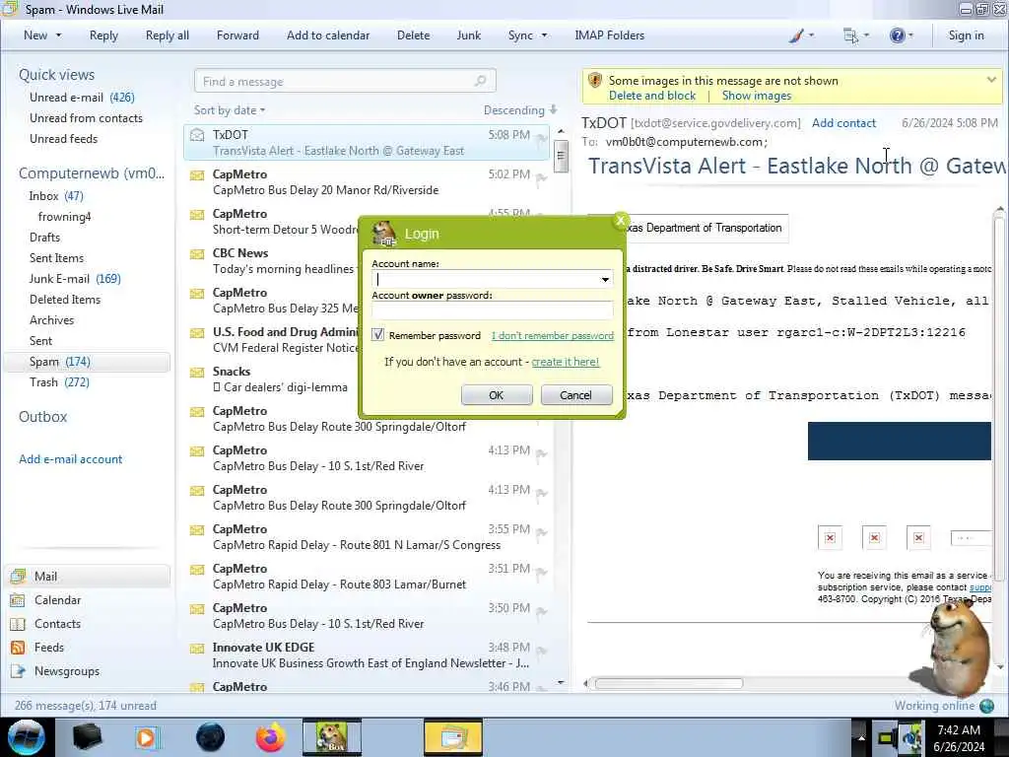The height and width of the screenshot is (757, 1009).
Task: Click OK in the Login dialog
Action: click(497, 394)
